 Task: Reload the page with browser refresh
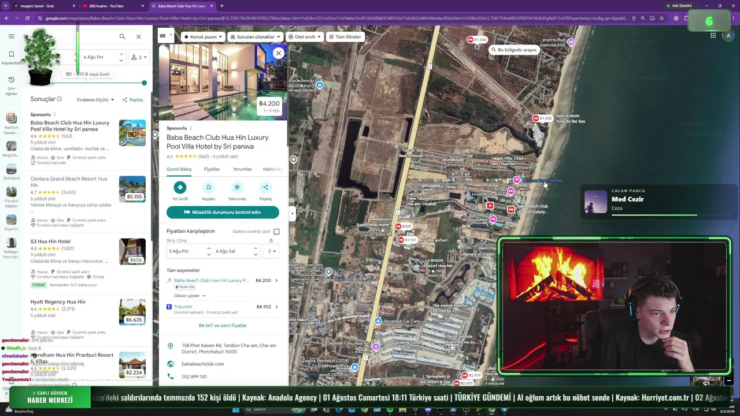[27, 18]
